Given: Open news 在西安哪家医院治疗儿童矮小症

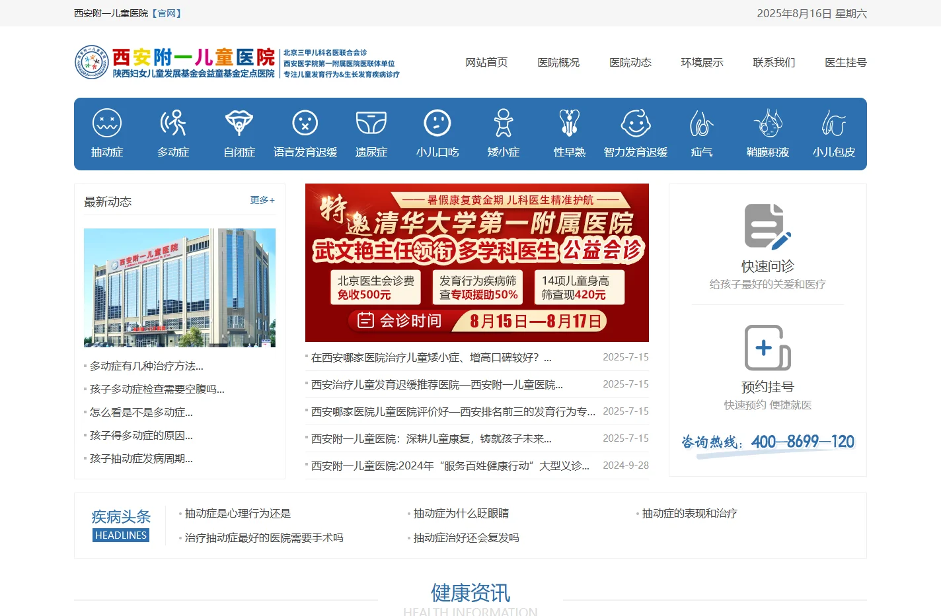Looking at the screenshot, I should pyautogui.click(x=431, y=357).
